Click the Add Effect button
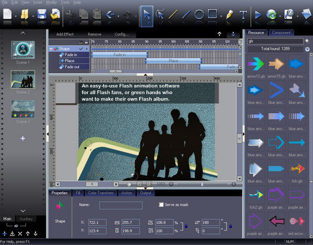The image size is (313, 245). click(65, 34)
